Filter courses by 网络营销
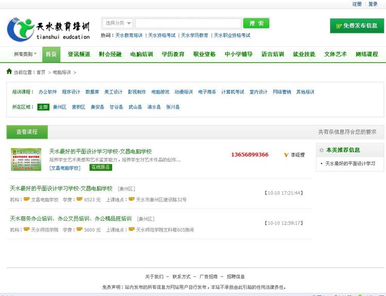This screenshot has height=296, width=386. coord(282,92)
